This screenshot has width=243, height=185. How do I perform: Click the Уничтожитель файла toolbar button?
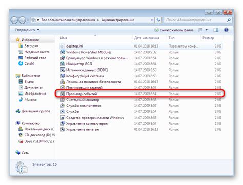click(x=174, y=30)
